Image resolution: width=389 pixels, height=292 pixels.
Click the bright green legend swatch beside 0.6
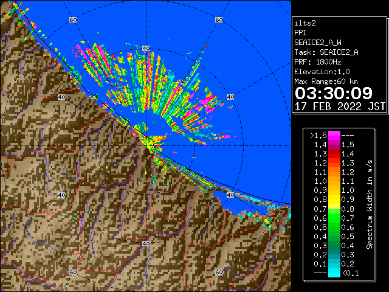(x=334, y=218)
